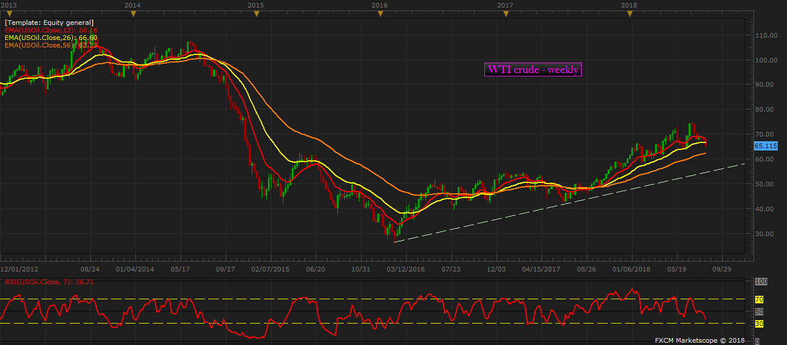Click the 01/06/2018 date on time axis
This screenshot has height=345, width=787.
click(x=630, y=269)
